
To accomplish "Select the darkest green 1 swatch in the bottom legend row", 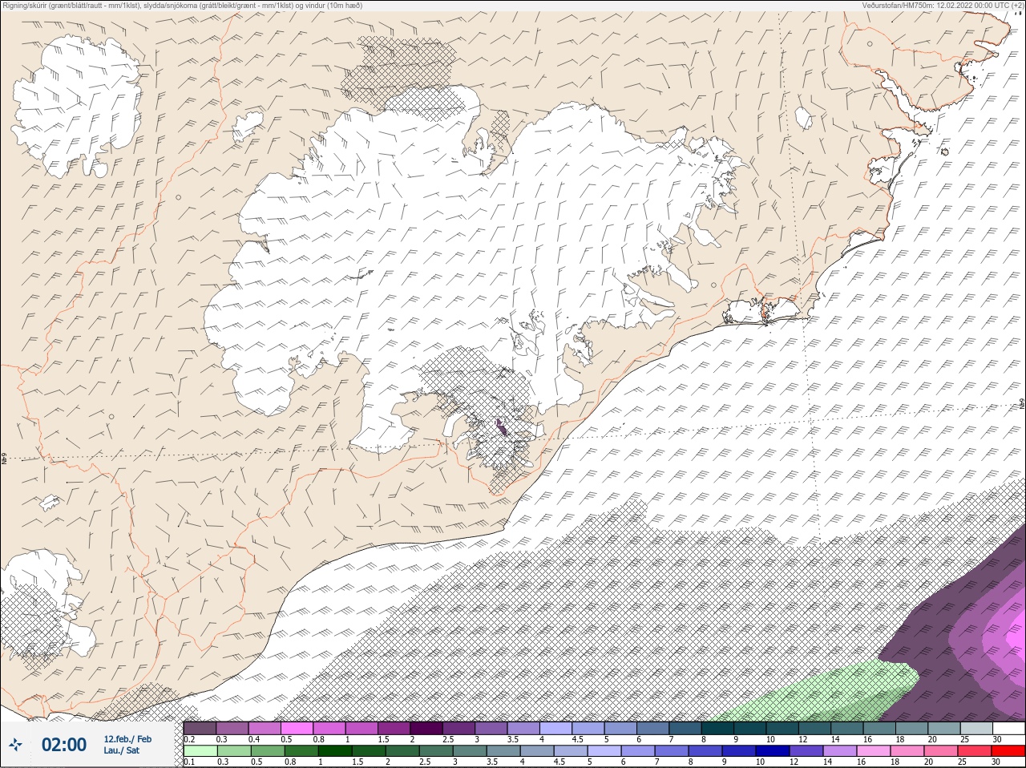I will [335, 751].
